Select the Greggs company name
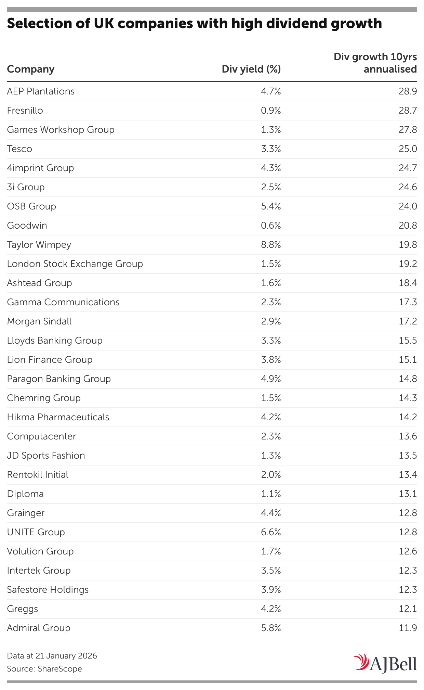 pos(23,609)
